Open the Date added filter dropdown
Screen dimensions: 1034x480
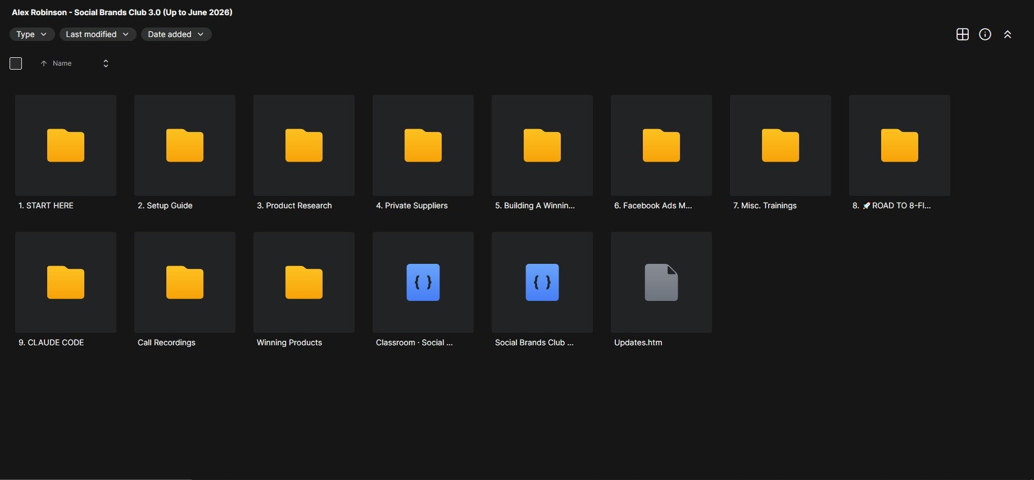coord(176,34)
